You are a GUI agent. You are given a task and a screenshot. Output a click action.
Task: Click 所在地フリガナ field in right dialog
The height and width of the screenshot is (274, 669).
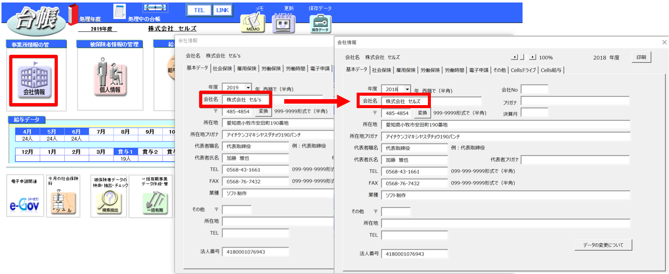[506, 137]
